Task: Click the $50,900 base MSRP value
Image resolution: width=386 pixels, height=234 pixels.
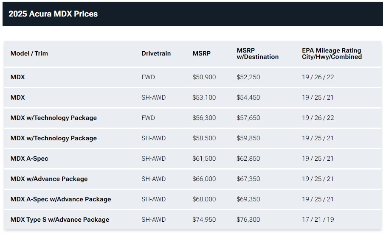Action: (x=204, y=77)
